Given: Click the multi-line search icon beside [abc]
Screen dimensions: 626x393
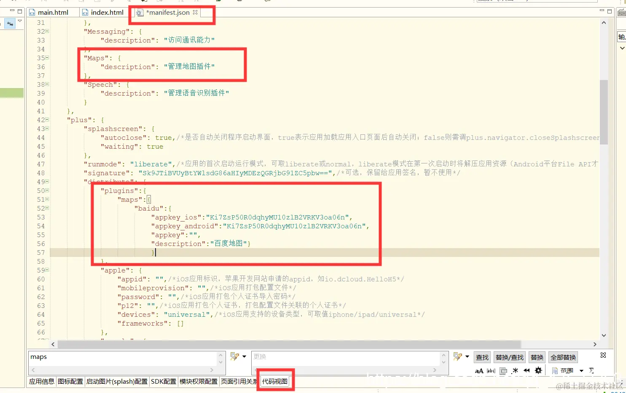Looking at the screenshot, I should coord(503,371).
